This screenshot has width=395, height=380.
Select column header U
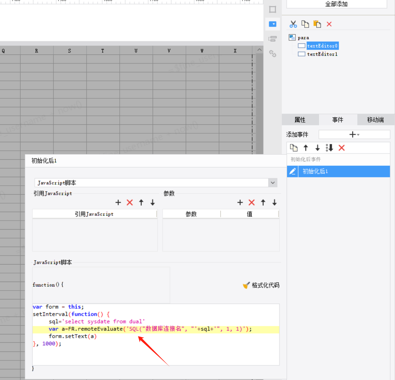point(136,51)
